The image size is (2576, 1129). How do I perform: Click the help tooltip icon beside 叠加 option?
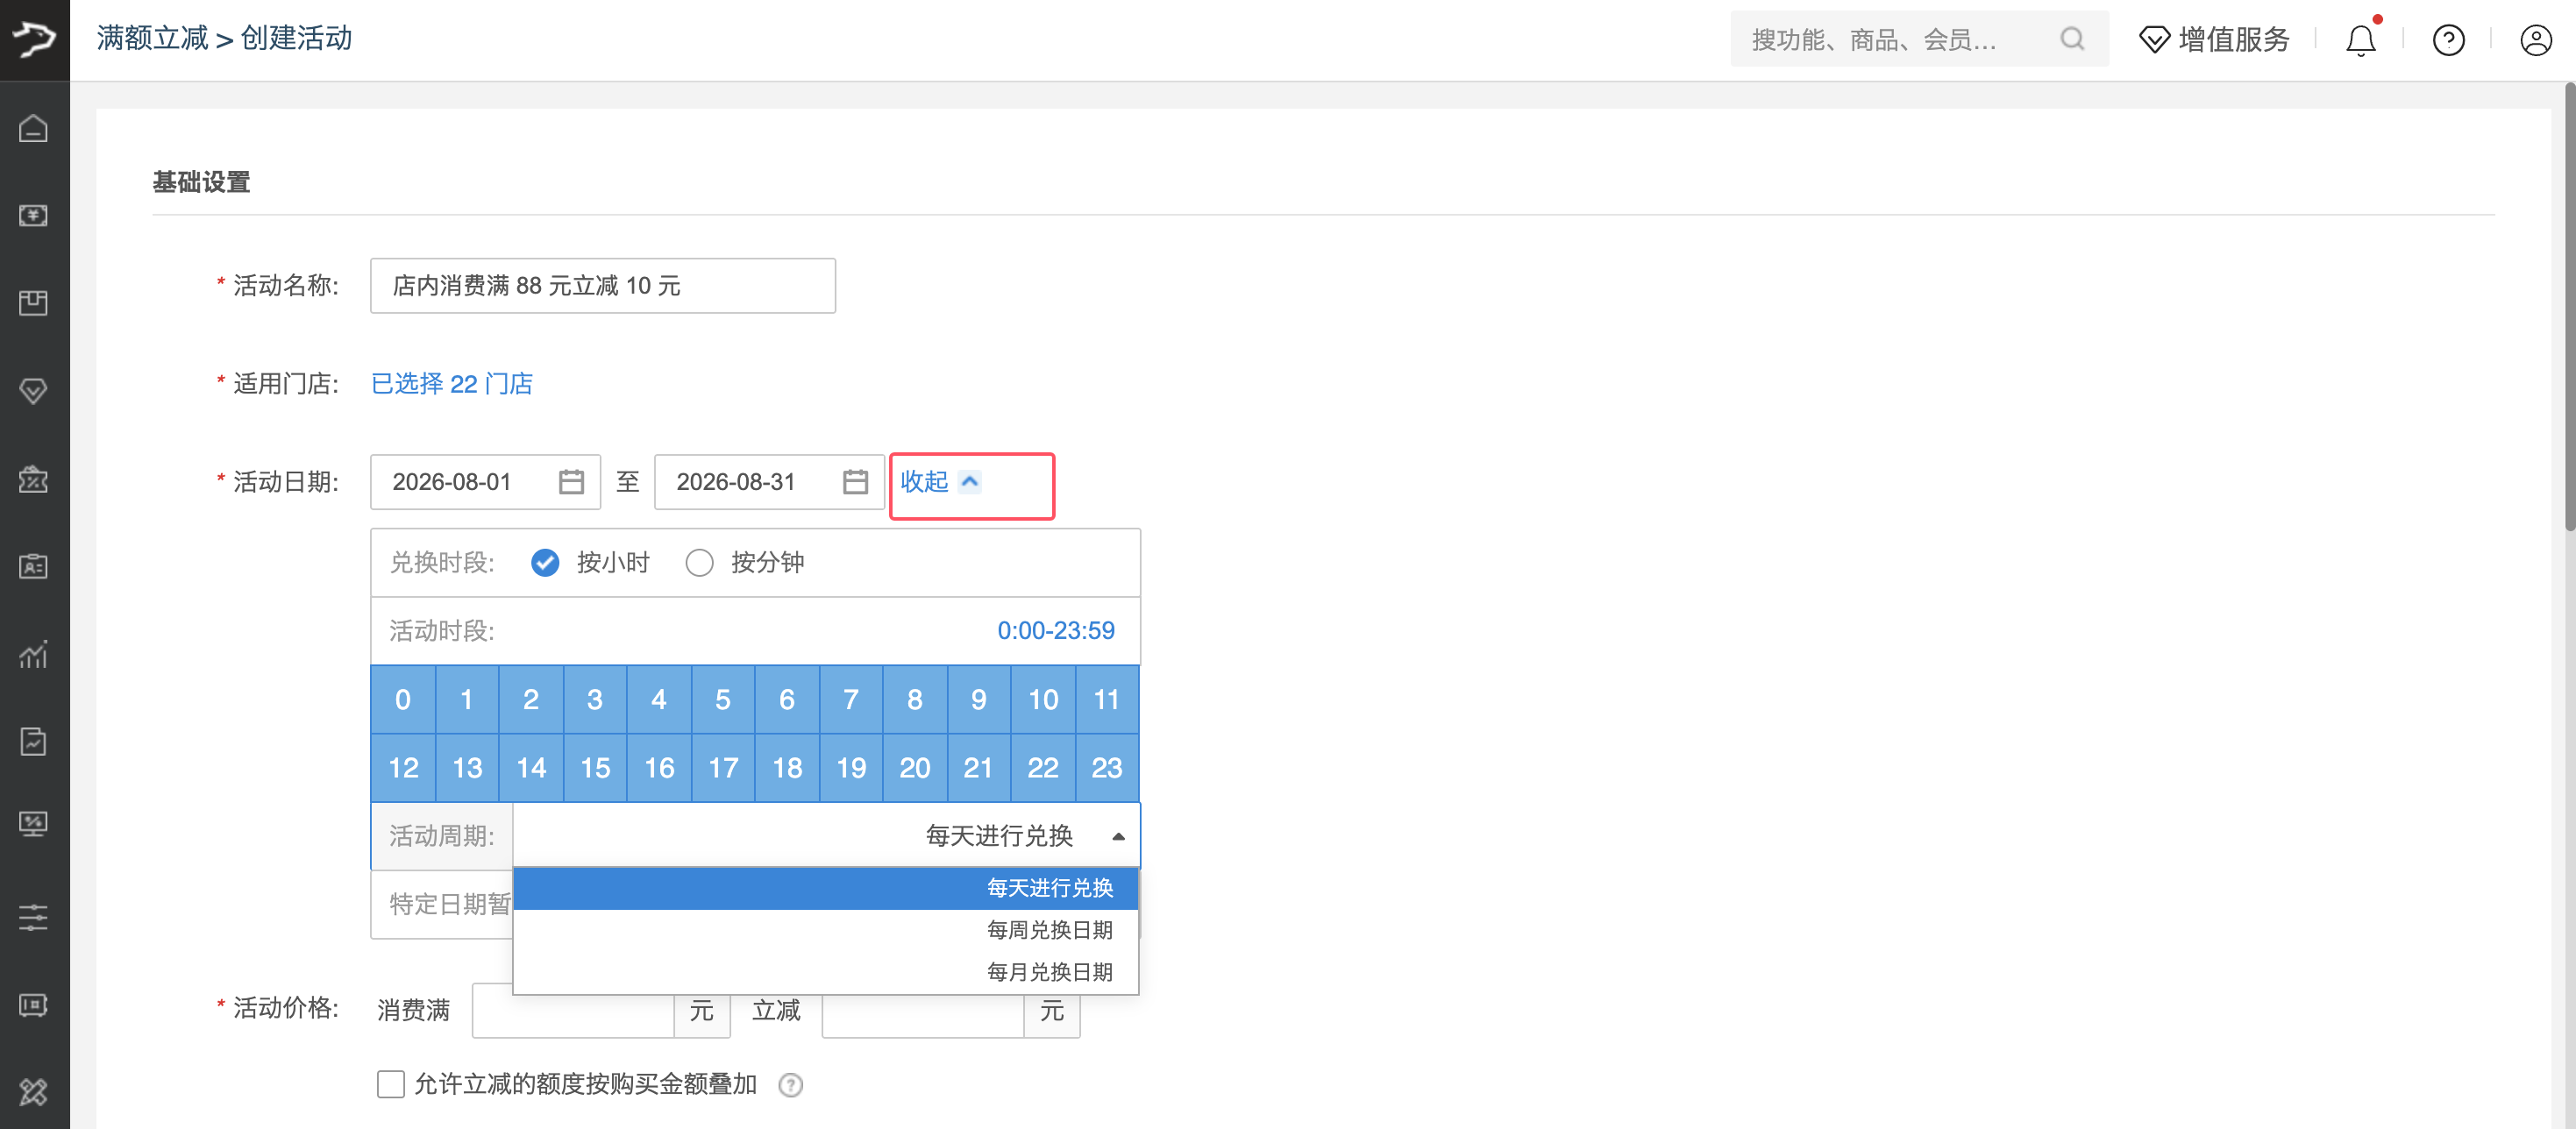pos(791,1085)
